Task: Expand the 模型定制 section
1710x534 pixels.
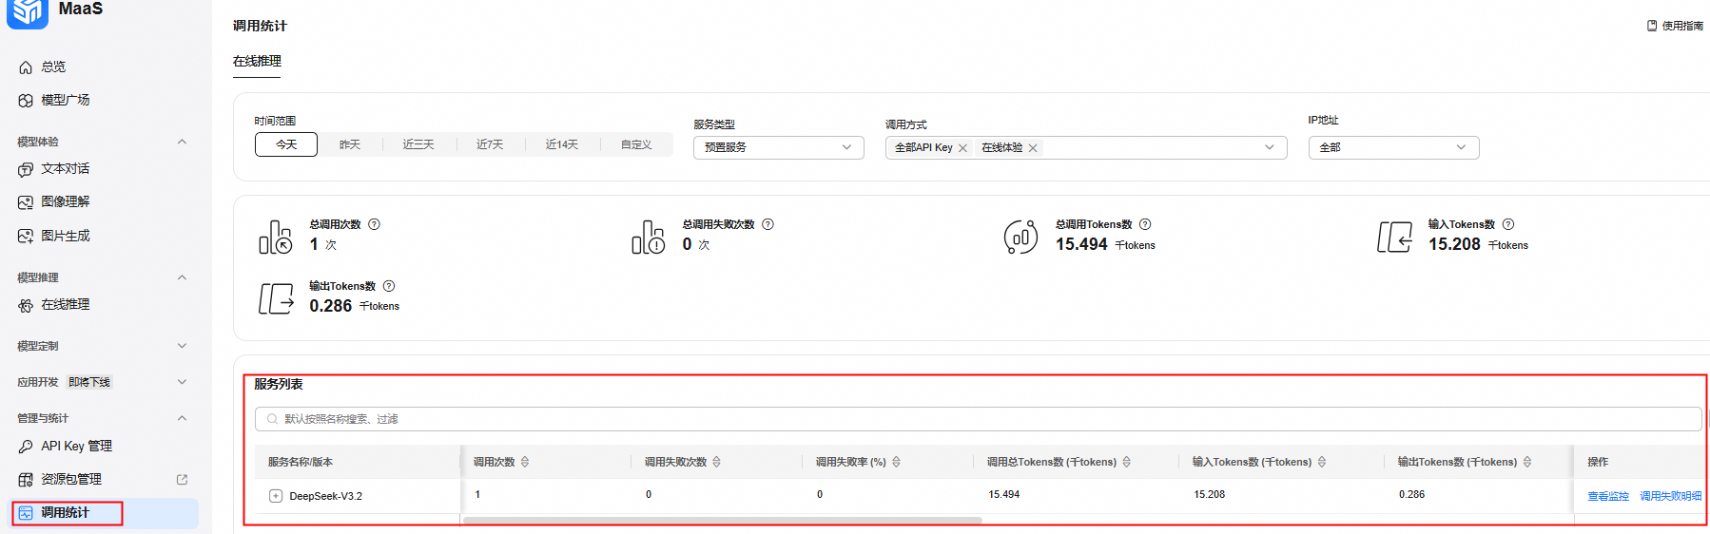Action: click(x=182, y=346)
